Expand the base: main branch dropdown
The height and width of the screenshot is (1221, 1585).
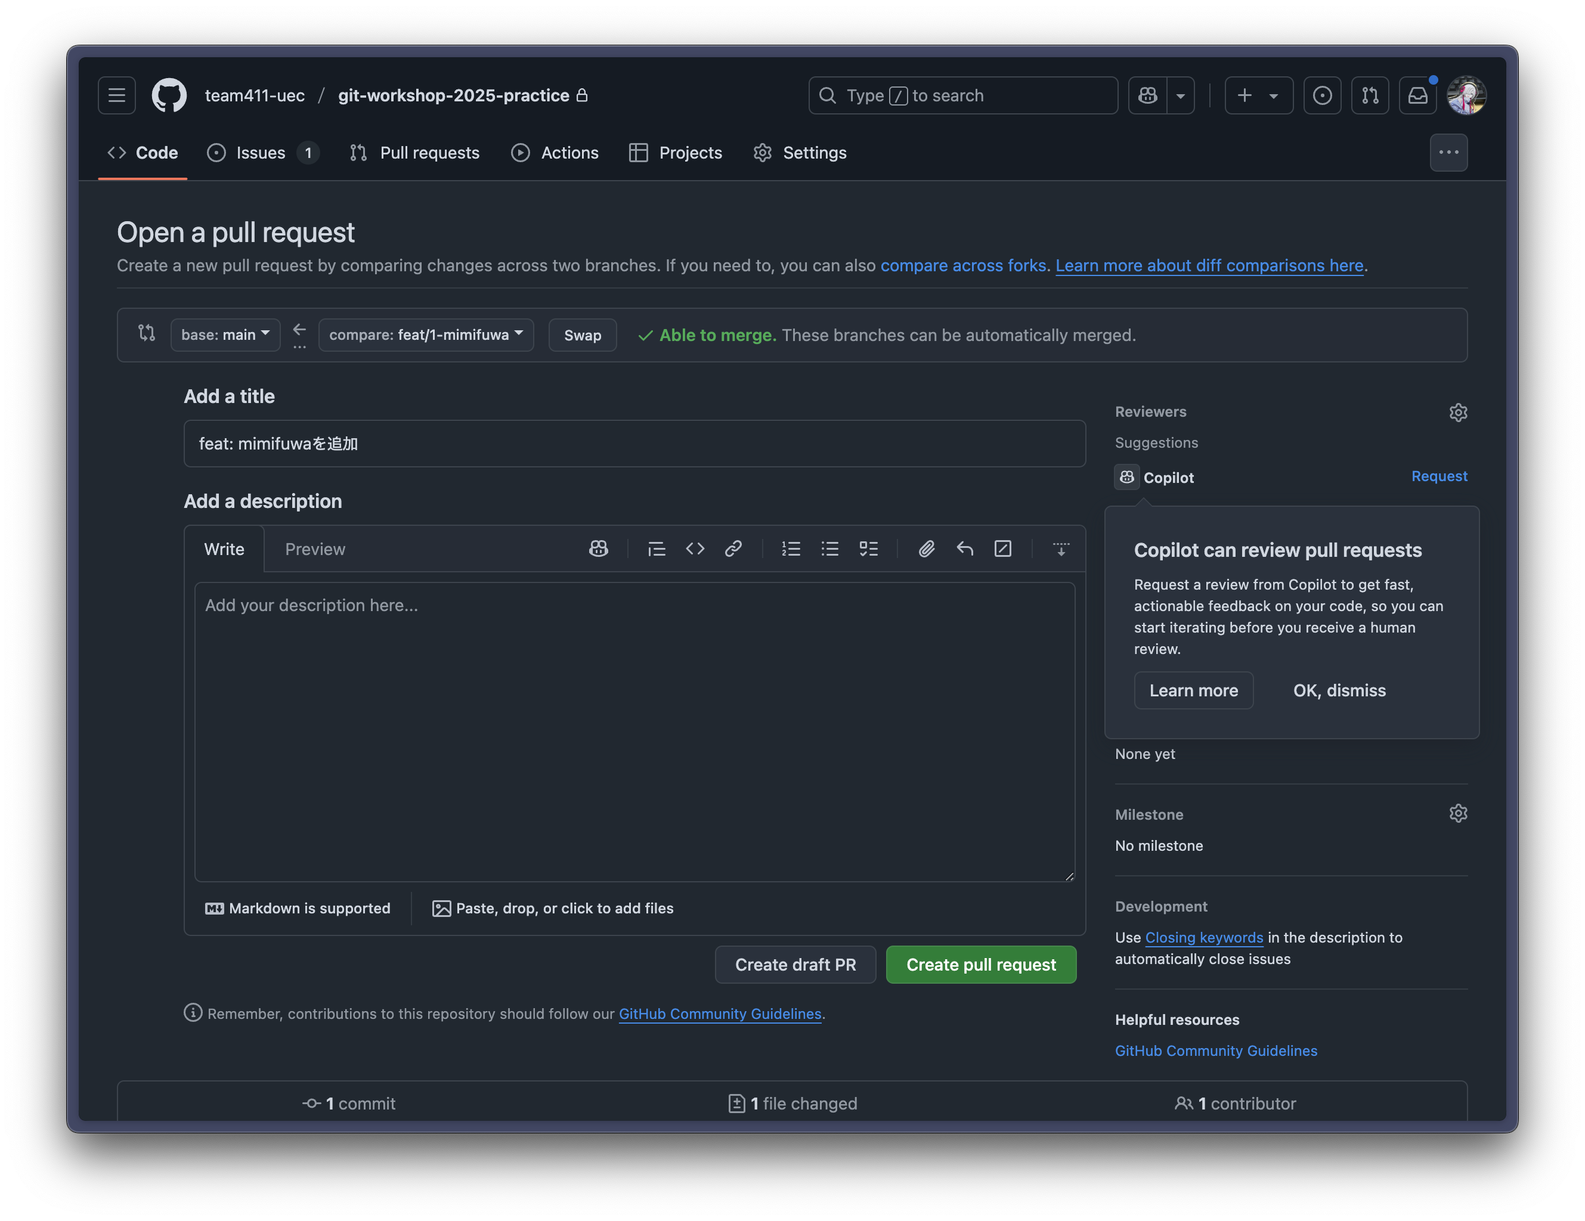(x=225, y=334)
